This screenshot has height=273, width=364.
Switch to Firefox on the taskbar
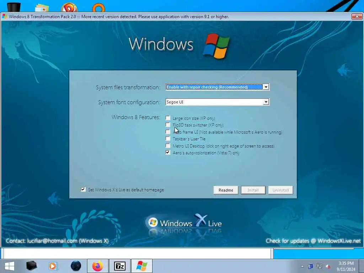point(98,266)
